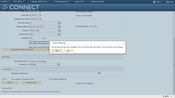Click the Original Start Date field
Viewport: 175px width, 98px height.
(x=34, y=19)
